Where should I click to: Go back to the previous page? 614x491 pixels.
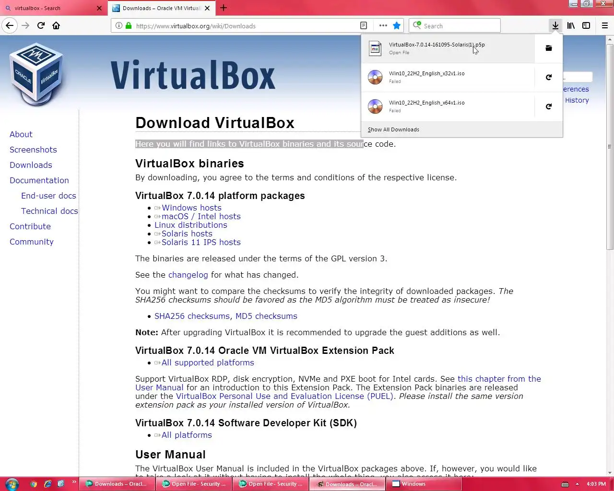pyautogui.click(x=10, y=25)
